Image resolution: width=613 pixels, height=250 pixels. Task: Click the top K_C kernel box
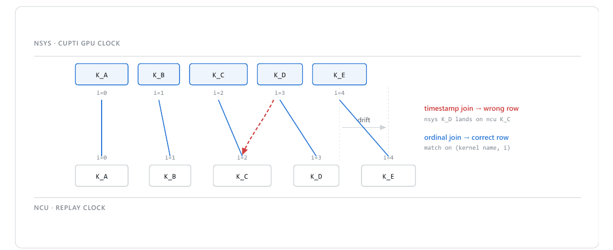[x=219, y=74]
